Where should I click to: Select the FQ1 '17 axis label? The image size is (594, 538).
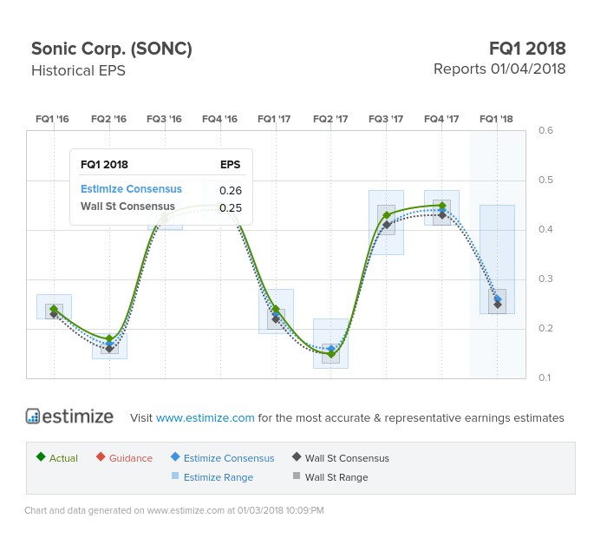coord(274,119)
